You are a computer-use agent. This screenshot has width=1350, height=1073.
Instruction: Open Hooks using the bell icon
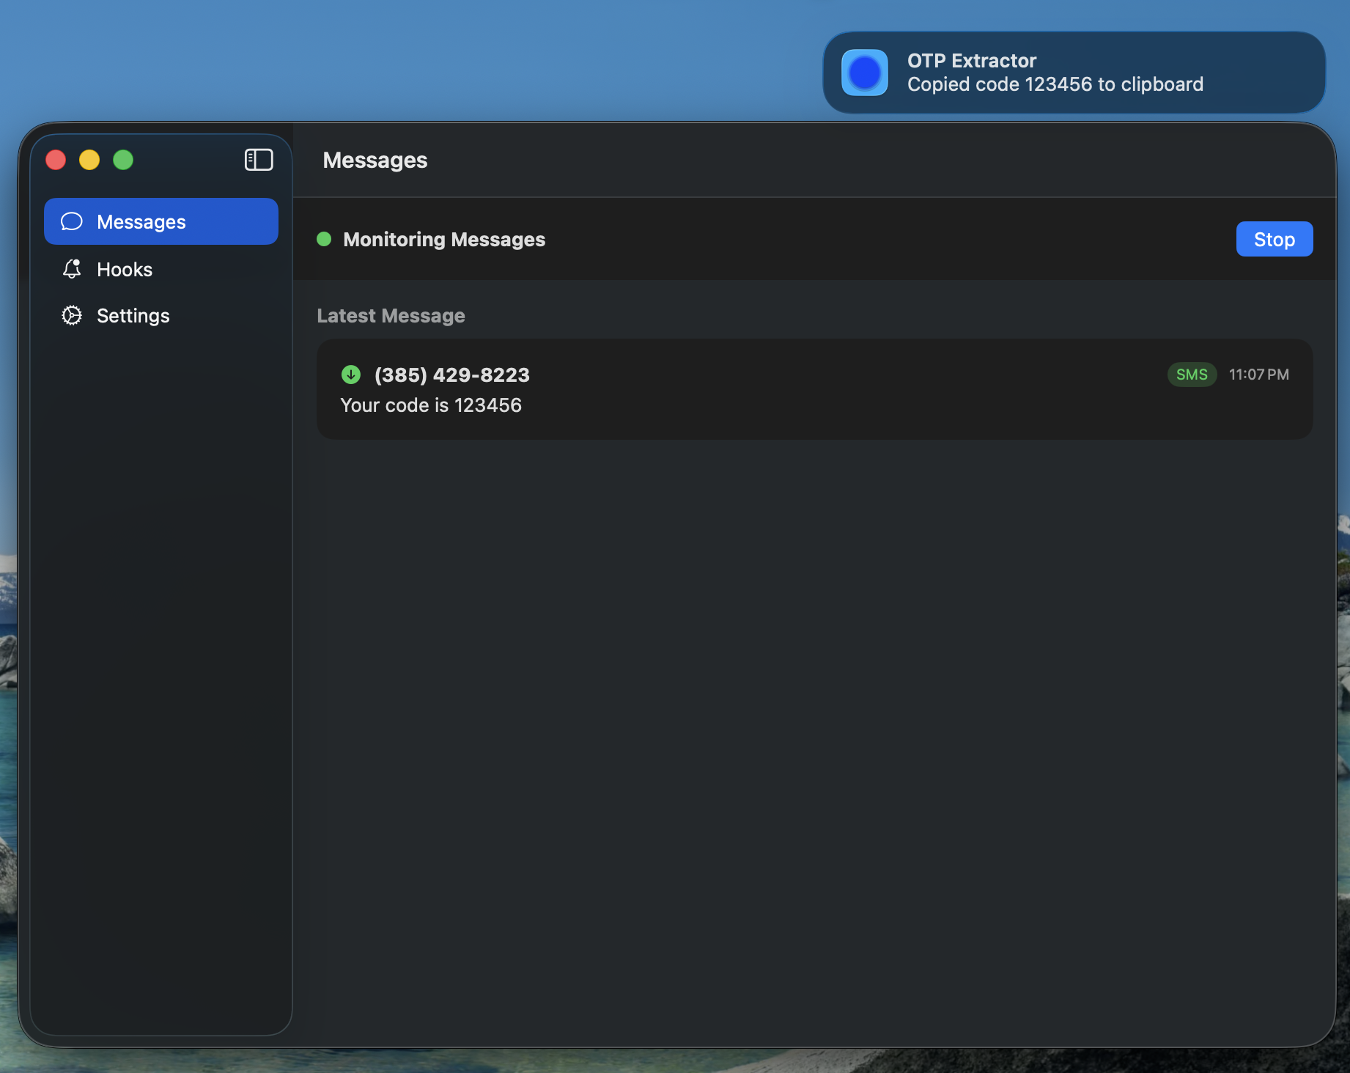[x=71, y=269]
